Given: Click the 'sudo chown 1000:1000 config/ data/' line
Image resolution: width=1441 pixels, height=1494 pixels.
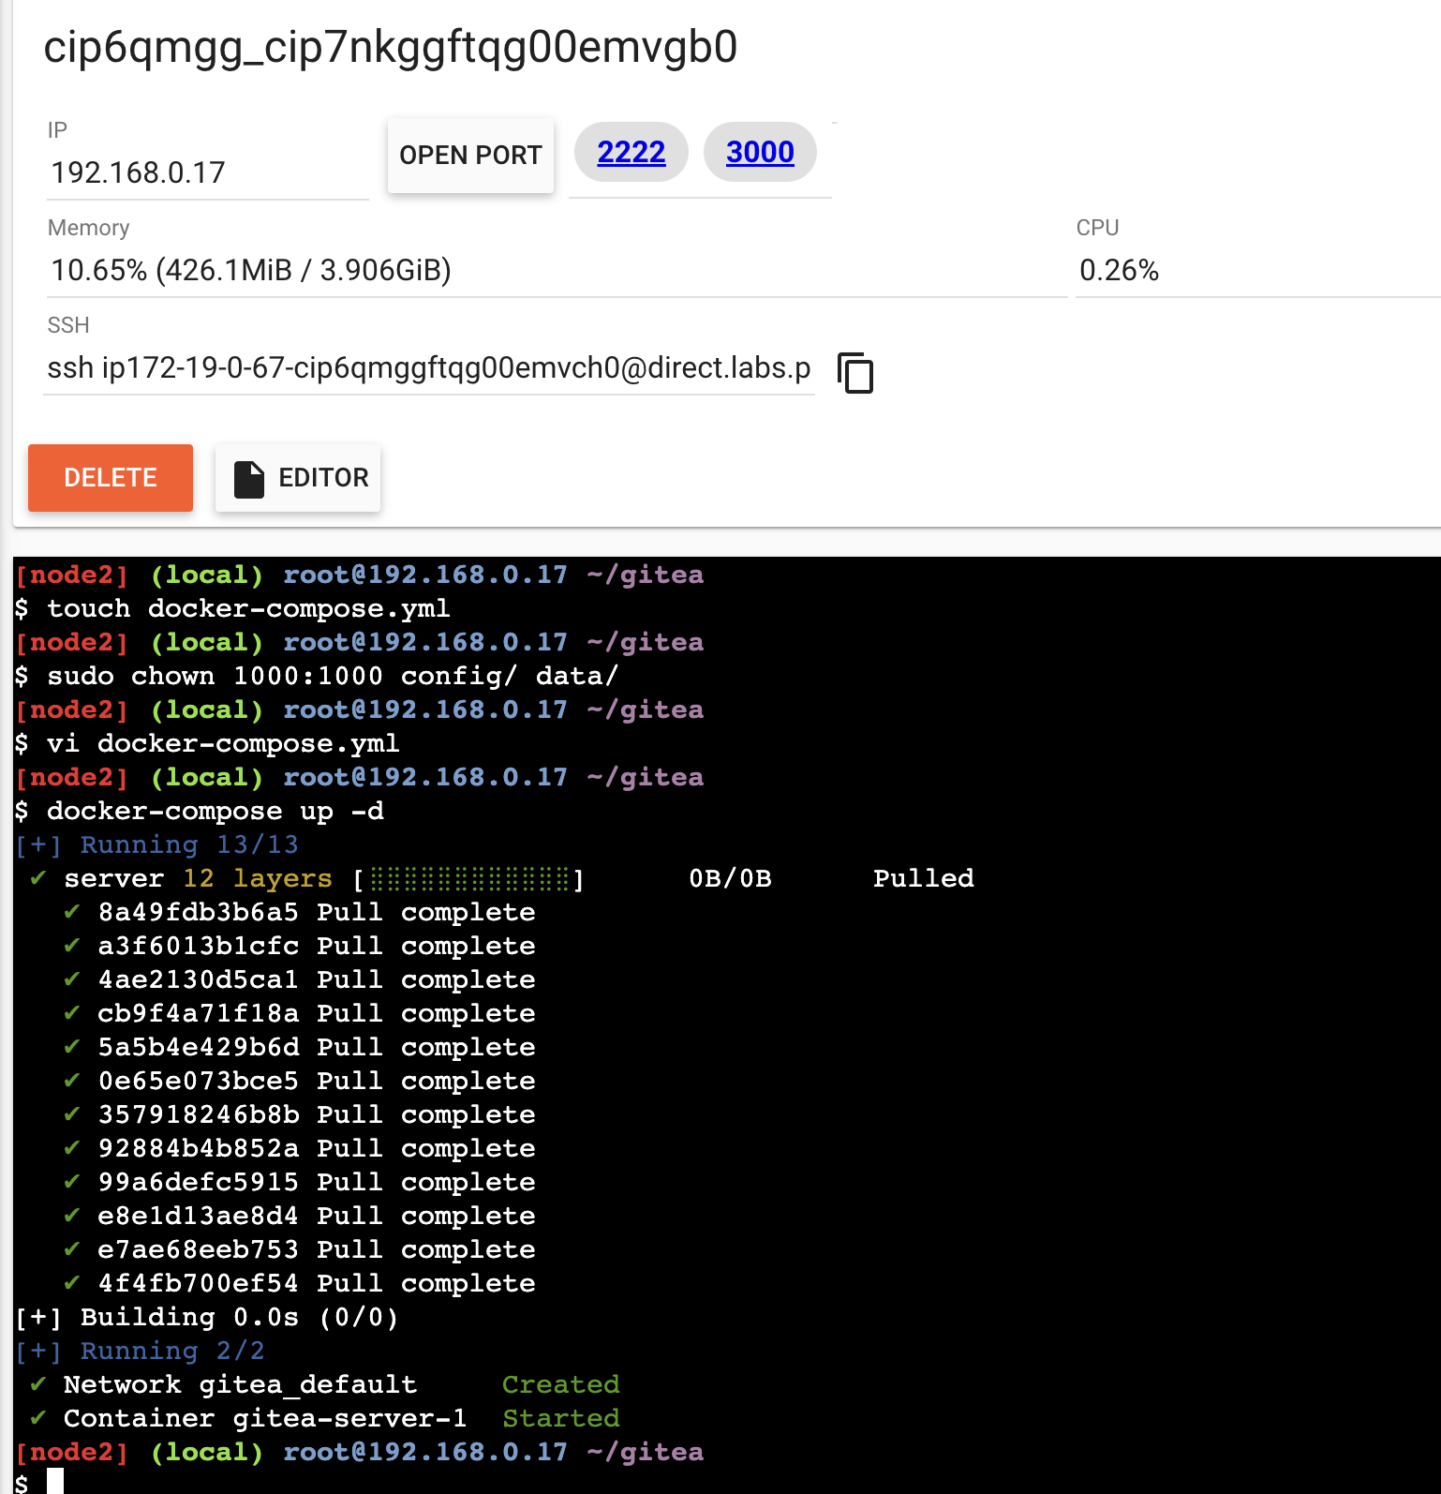Looking at the screenshot, I should pyautogui.click(x=317, y=676).
